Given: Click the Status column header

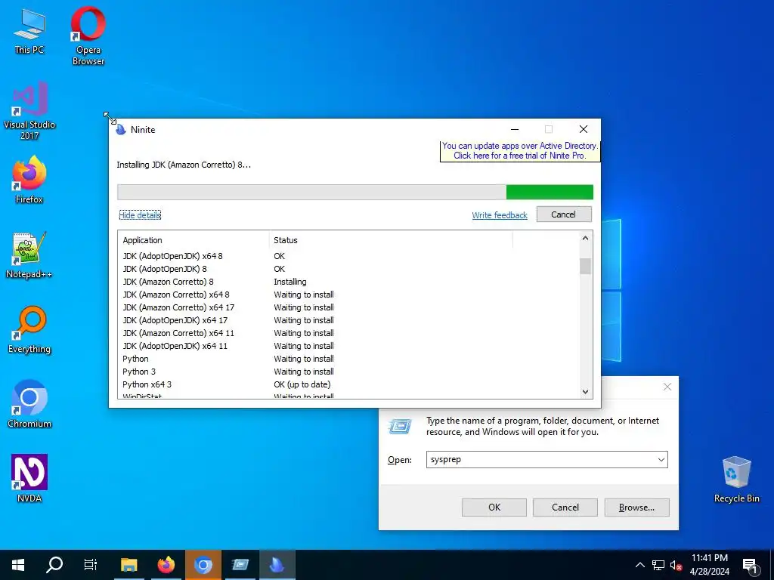Looking at the screenshot, I should pyautogui.click(x=391, y=240).
